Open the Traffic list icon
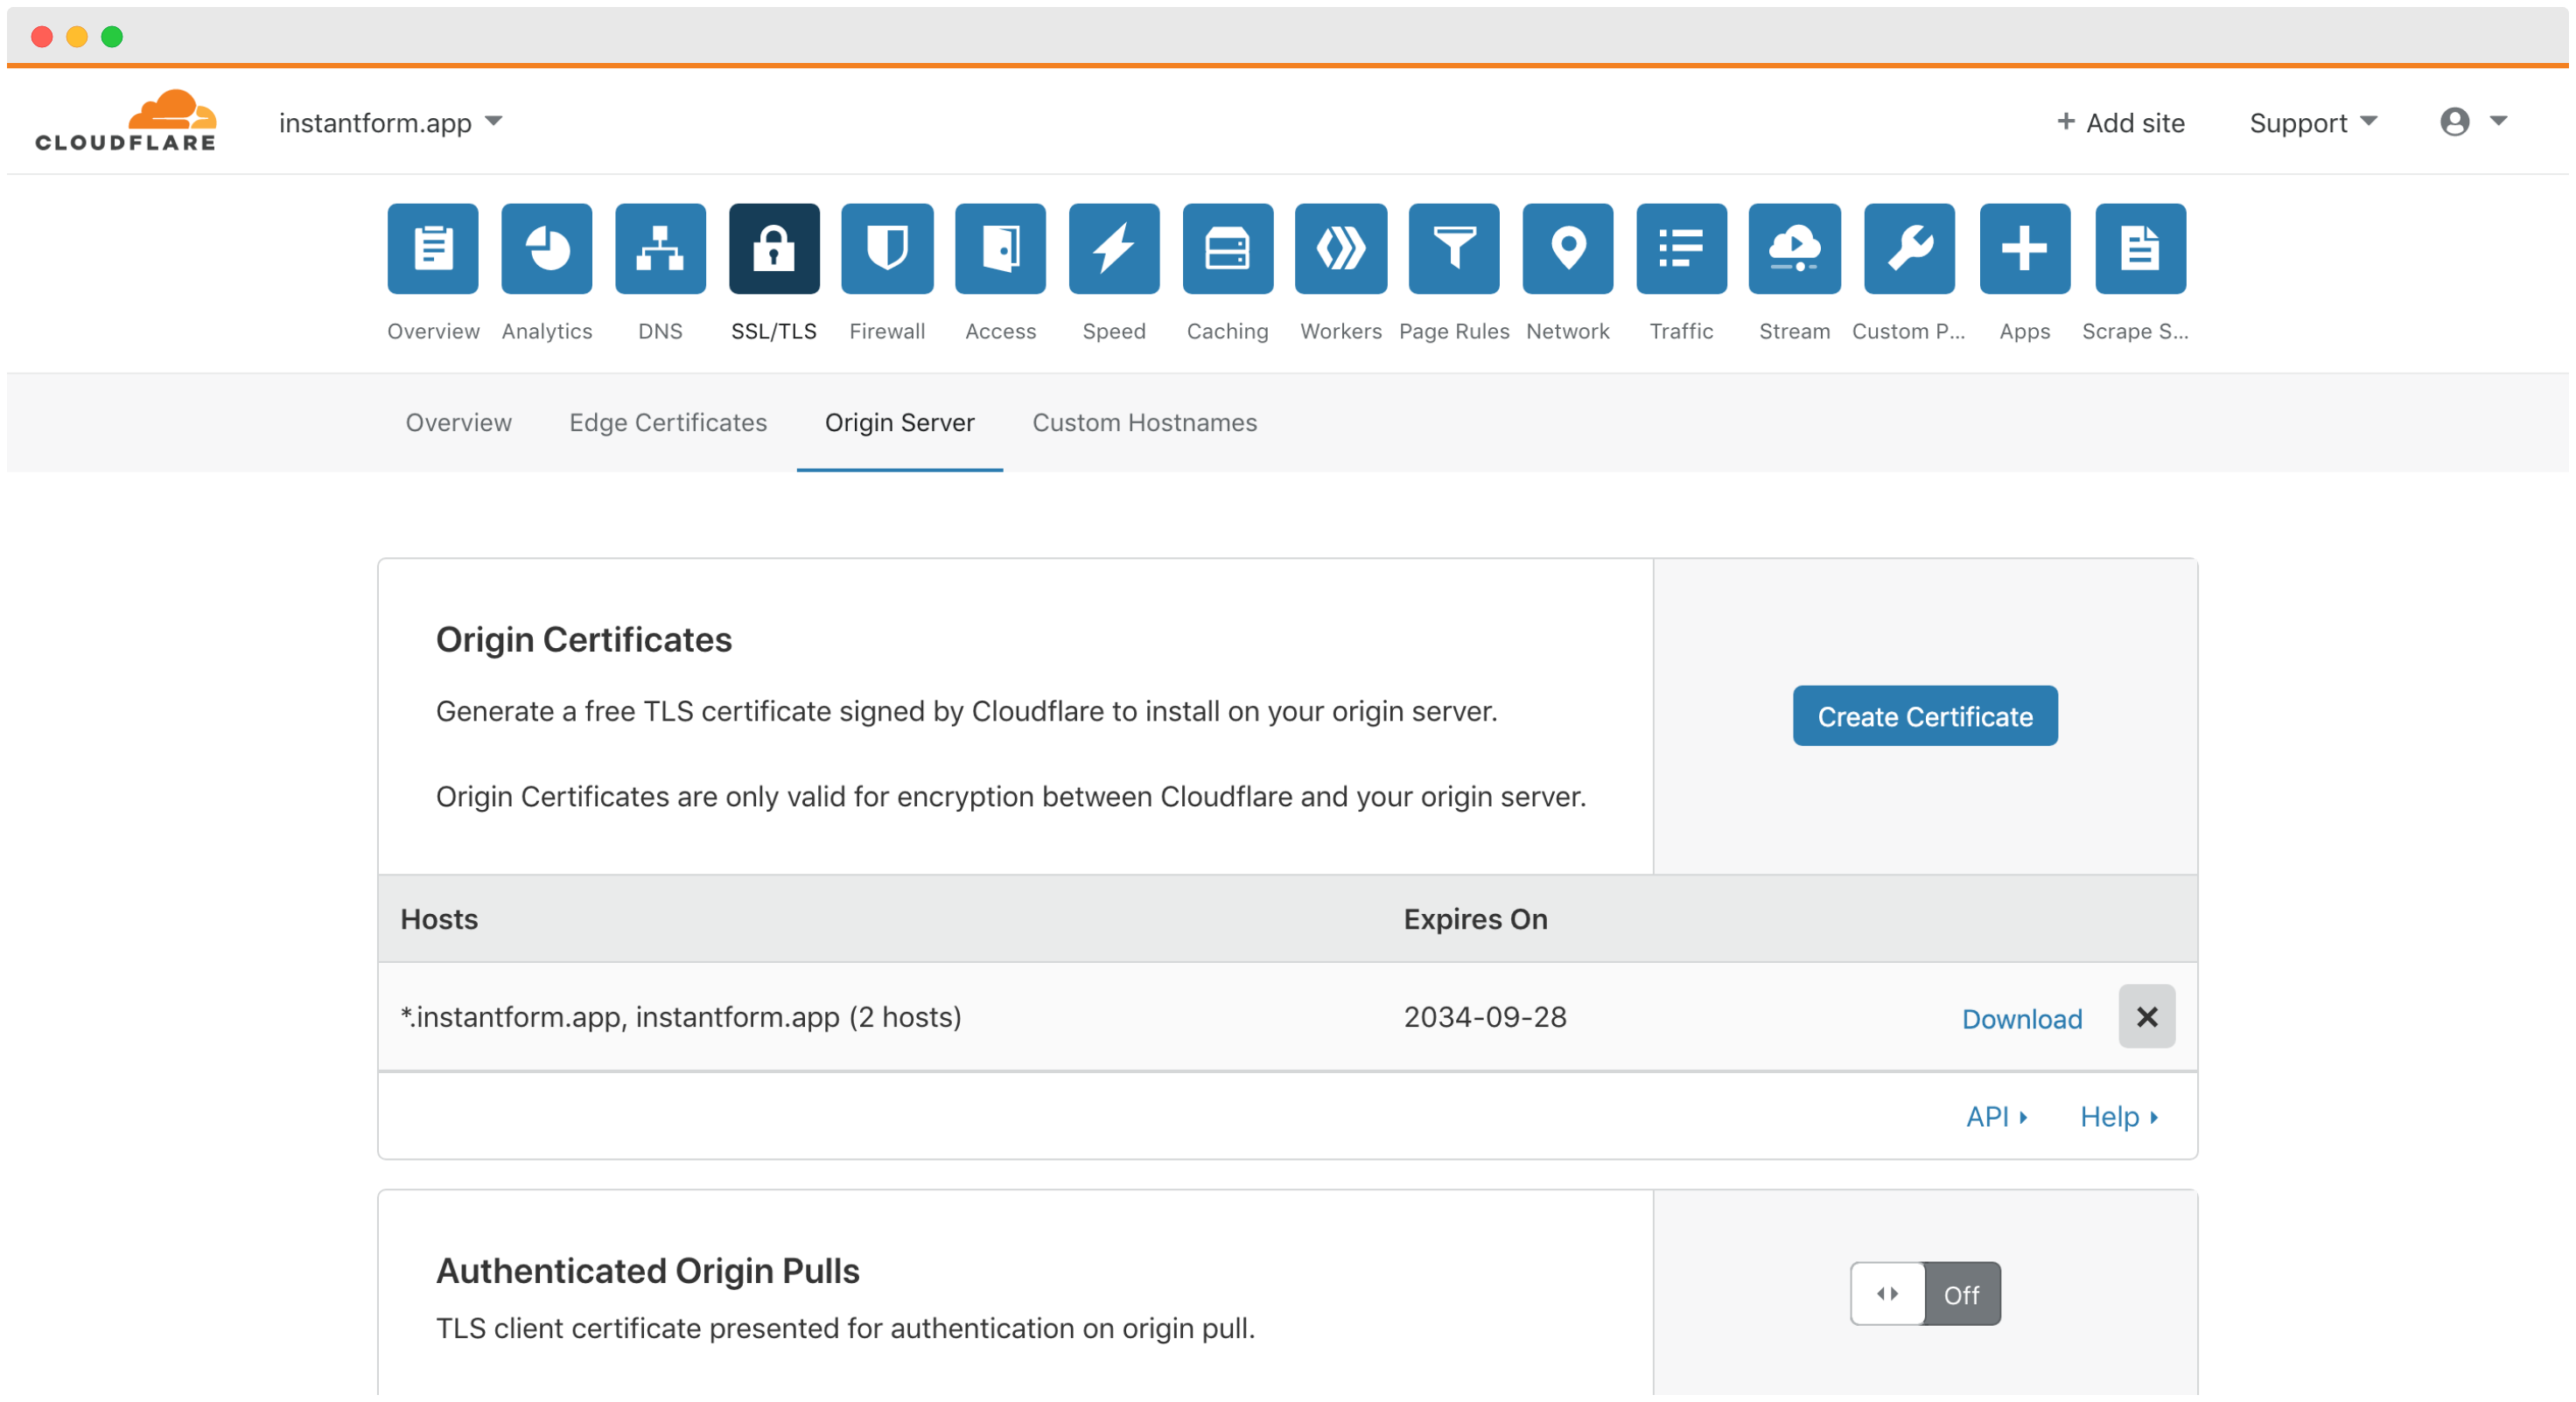The image size is (2576, 1402). coord(1683,248)
